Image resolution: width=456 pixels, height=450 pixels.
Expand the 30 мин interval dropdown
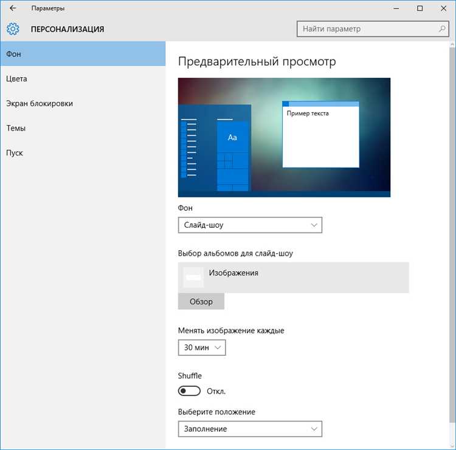click(x=202, y=347)
